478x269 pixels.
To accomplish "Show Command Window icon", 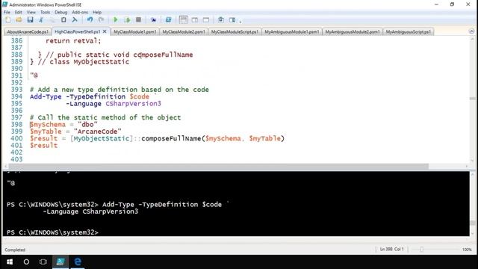I will point(221,20).
